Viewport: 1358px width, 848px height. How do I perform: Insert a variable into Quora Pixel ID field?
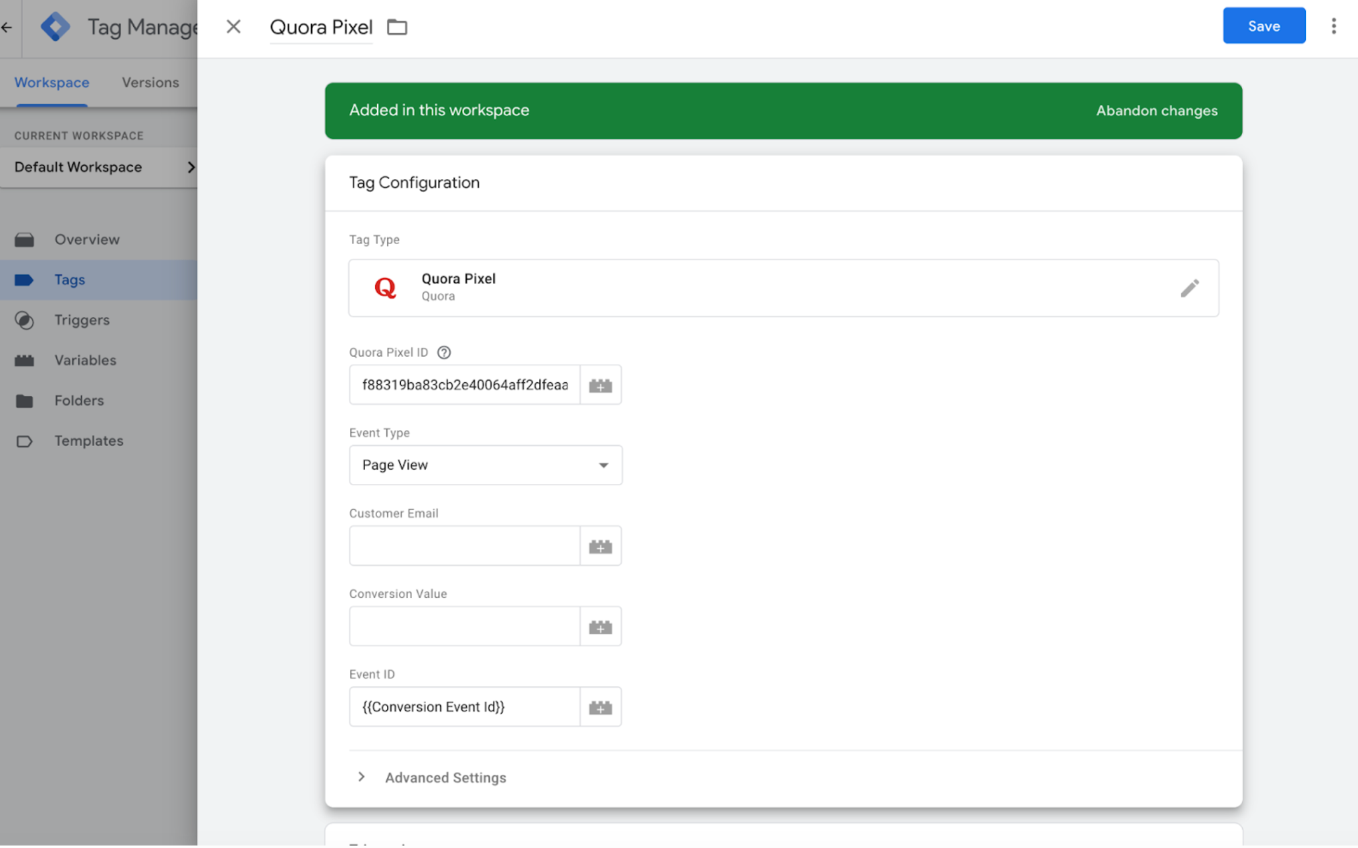pyautogui.click(x=601, y=384)
